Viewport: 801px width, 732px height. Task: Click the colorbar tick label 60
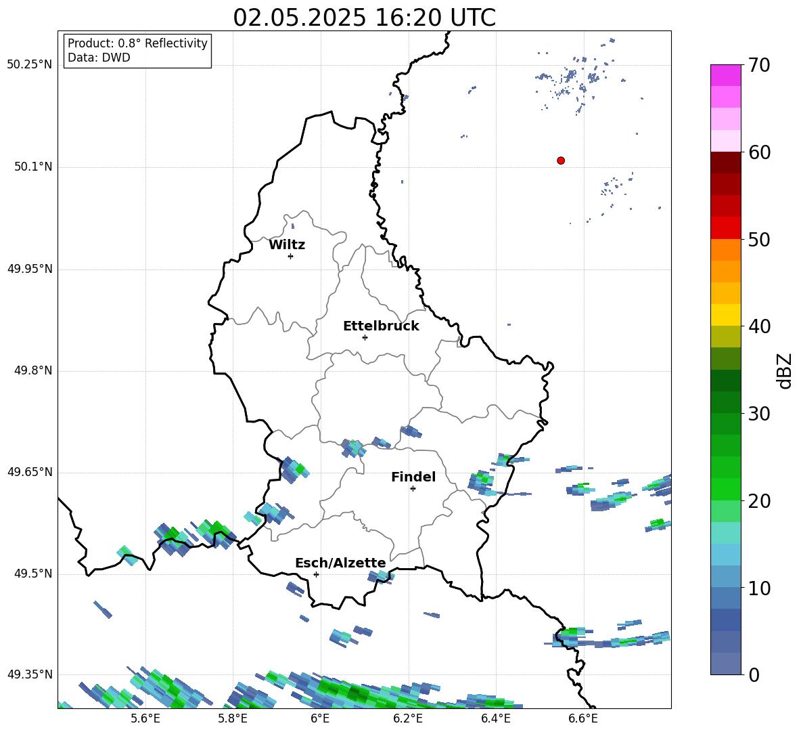(x=759, y=152)
